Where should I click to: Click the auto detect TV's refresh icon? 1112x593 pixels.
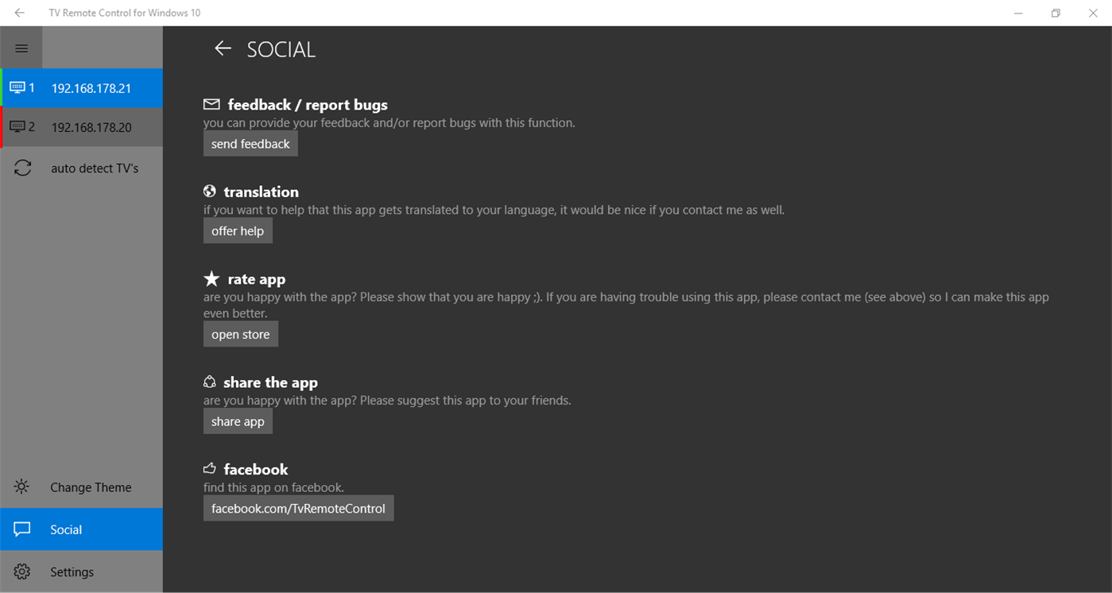coord(22,168)
